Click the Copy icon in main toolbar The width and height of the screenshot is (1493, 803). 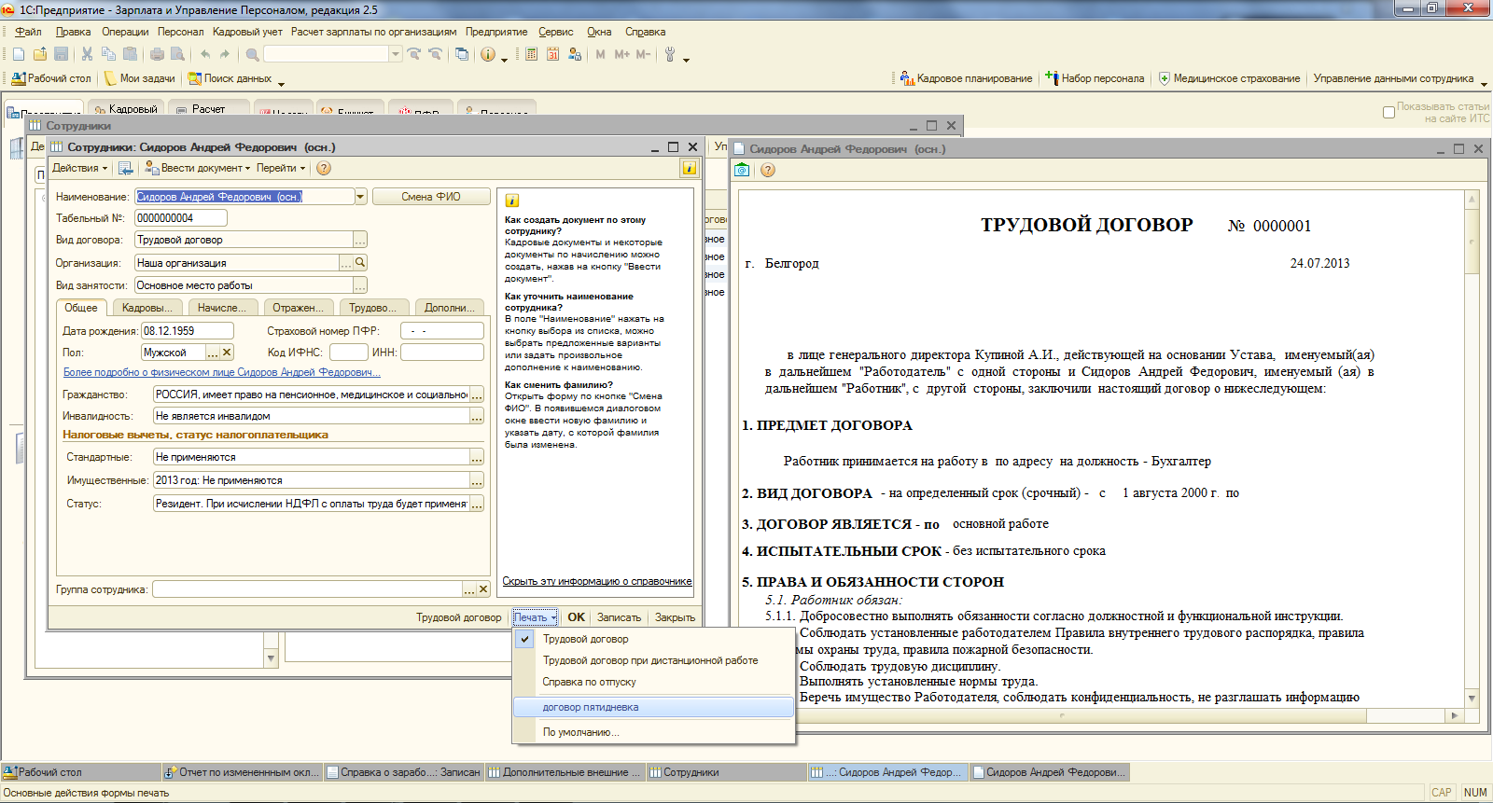(x=108, y=54)
